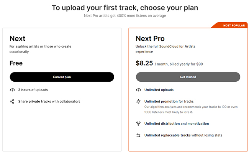Select the Next Pro plan heading
The image size is (249, 153).
coord(150,39)
